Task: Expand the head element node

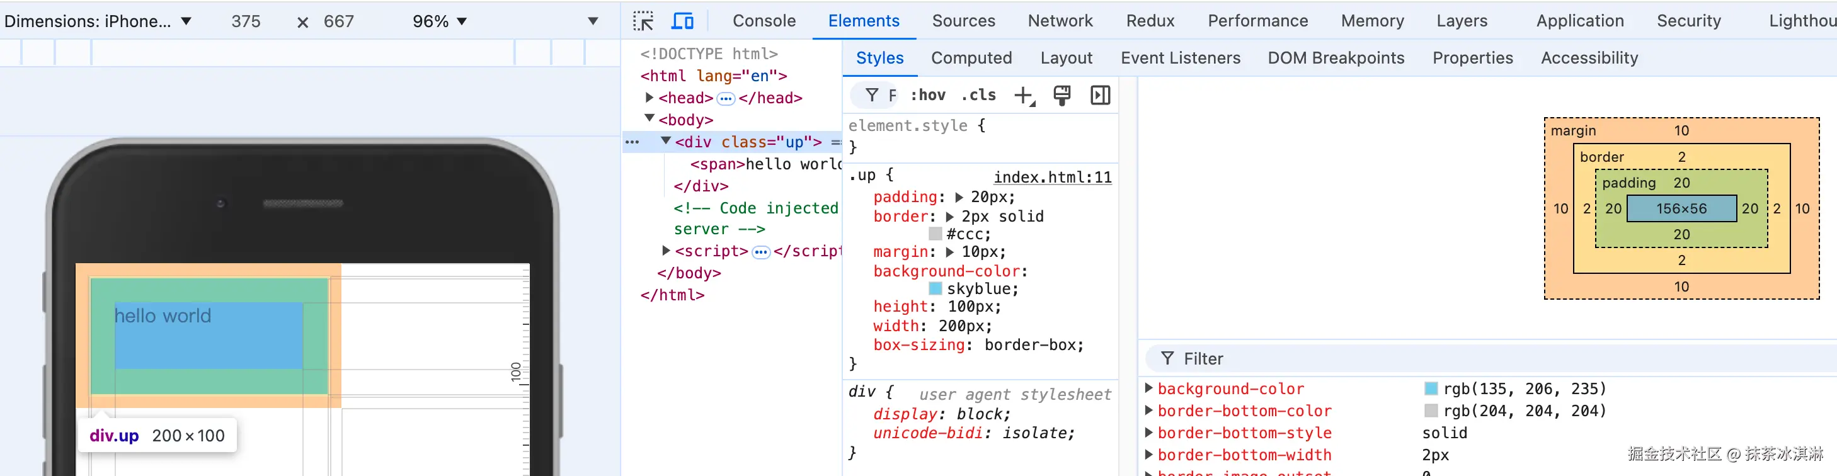Action: coord(649,97)
